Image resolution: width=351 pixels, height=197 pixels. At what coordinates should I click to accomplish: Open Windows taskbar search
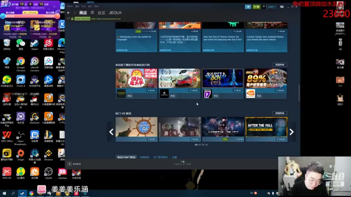click(x=13, y=193)
